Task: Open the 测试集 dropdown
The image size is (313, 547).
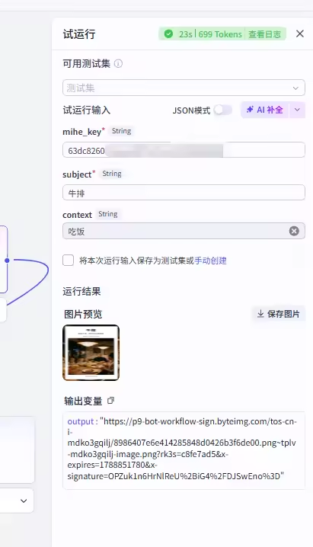Action: tap(184, 88)
